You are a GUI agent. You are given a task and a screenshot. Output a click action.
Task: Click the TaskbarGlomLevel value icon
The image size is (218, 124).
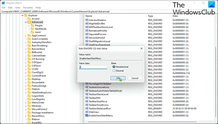pyautogui.click(x=87, y=94)
